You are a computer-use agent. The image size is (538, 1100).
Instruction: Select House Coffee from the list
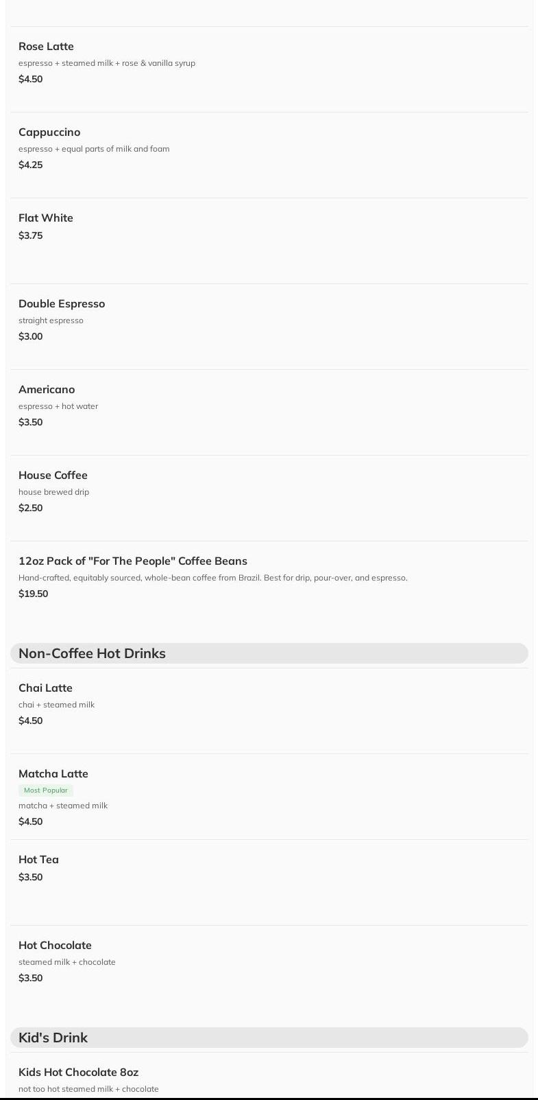point(53,476)
